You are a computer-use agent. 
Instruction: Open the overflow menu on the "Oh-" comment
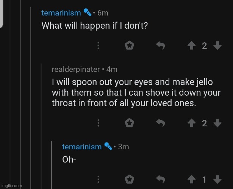98,180
